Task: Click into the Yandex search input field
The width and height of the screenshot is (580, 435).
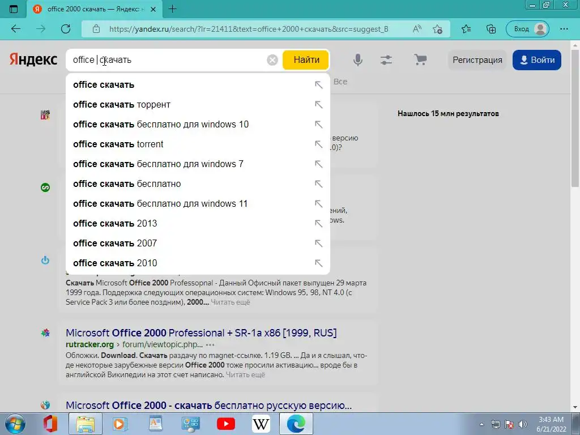Action: click(x=167, y=60)
